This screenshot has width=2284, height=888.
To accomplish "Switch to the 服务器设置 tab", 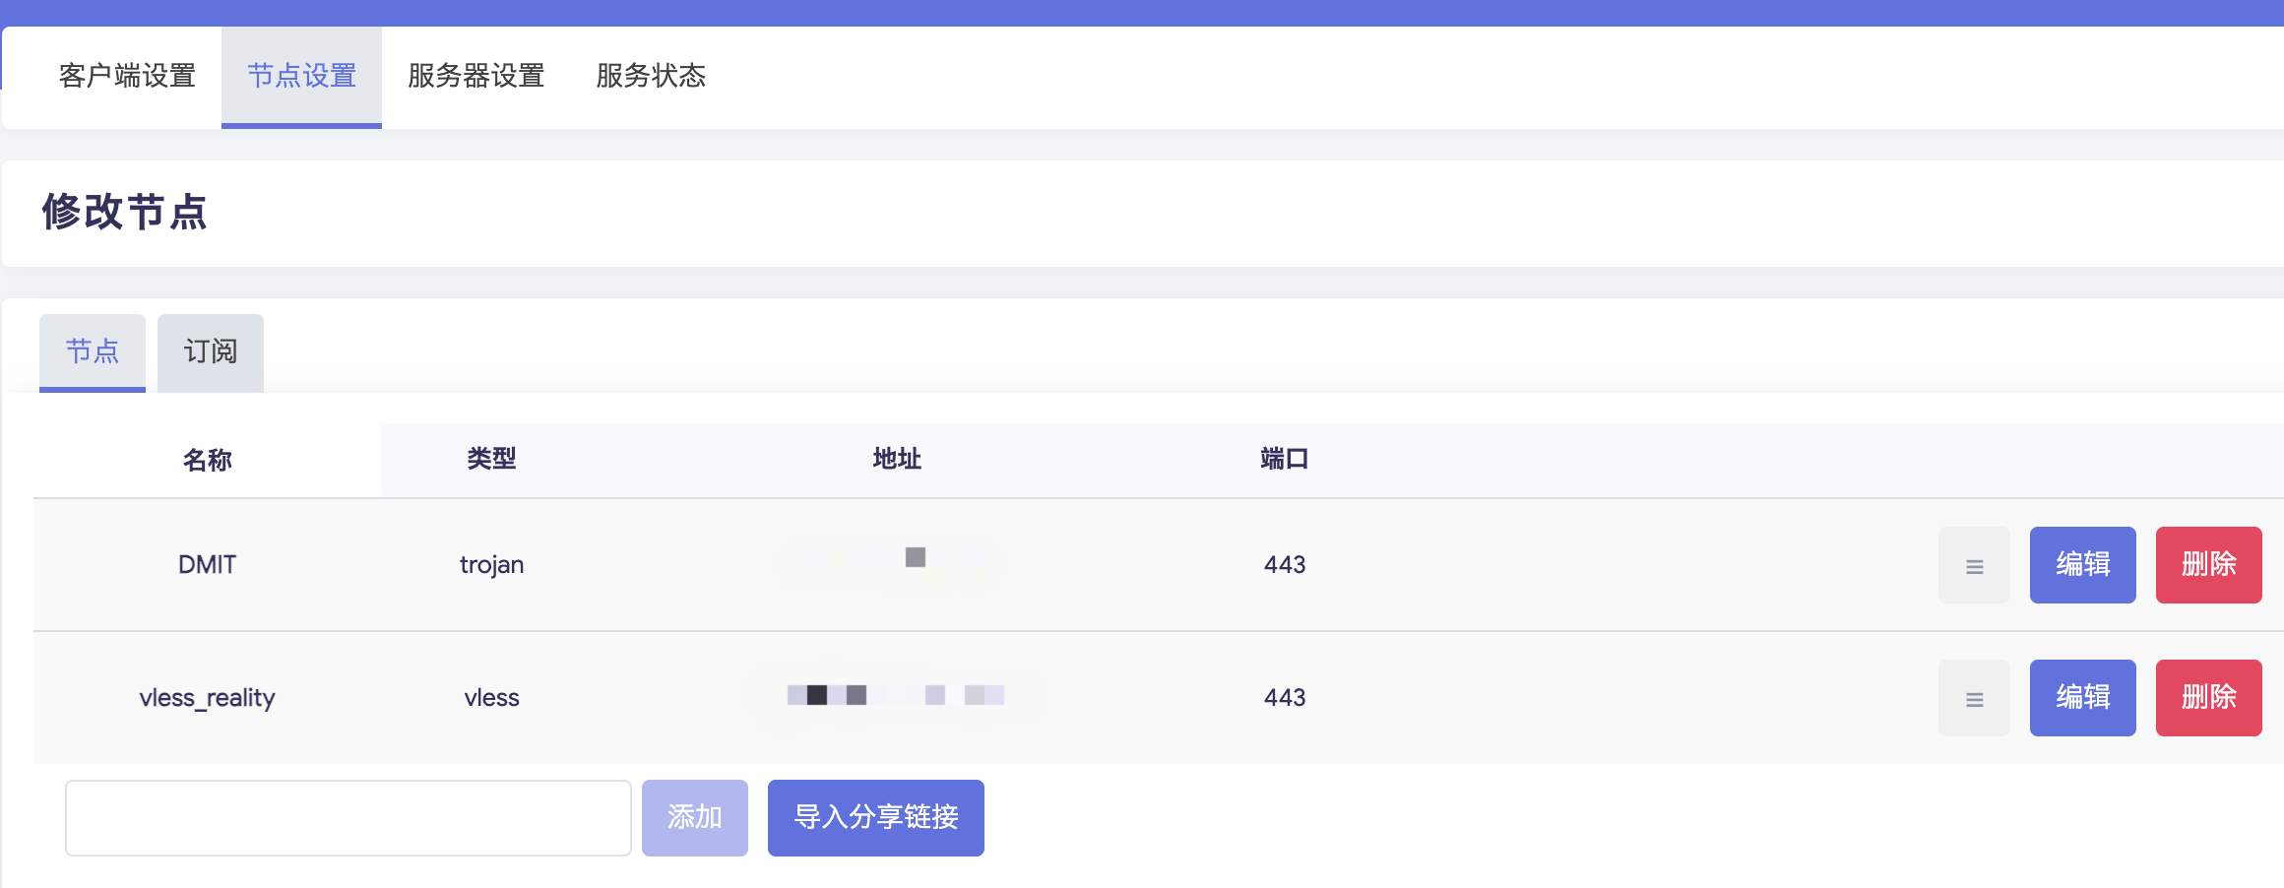I will 476,76.
